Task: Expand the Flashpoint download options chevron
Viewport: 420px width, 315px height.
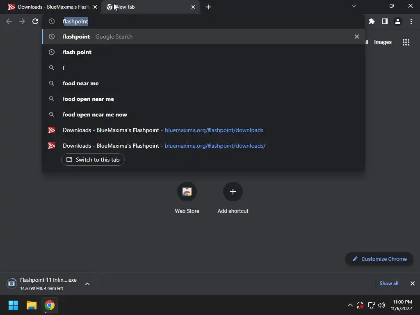Action: tap(87, 284)
